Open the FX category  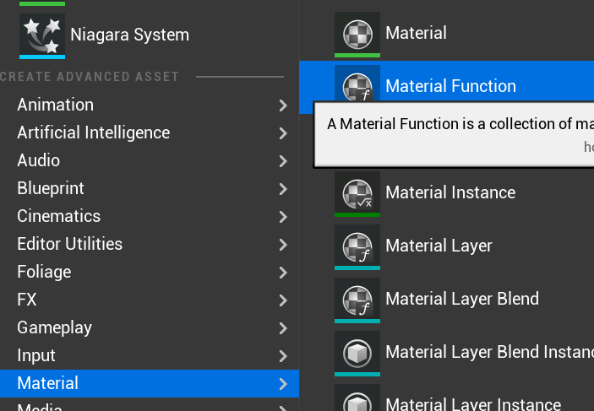coord(27,300)
